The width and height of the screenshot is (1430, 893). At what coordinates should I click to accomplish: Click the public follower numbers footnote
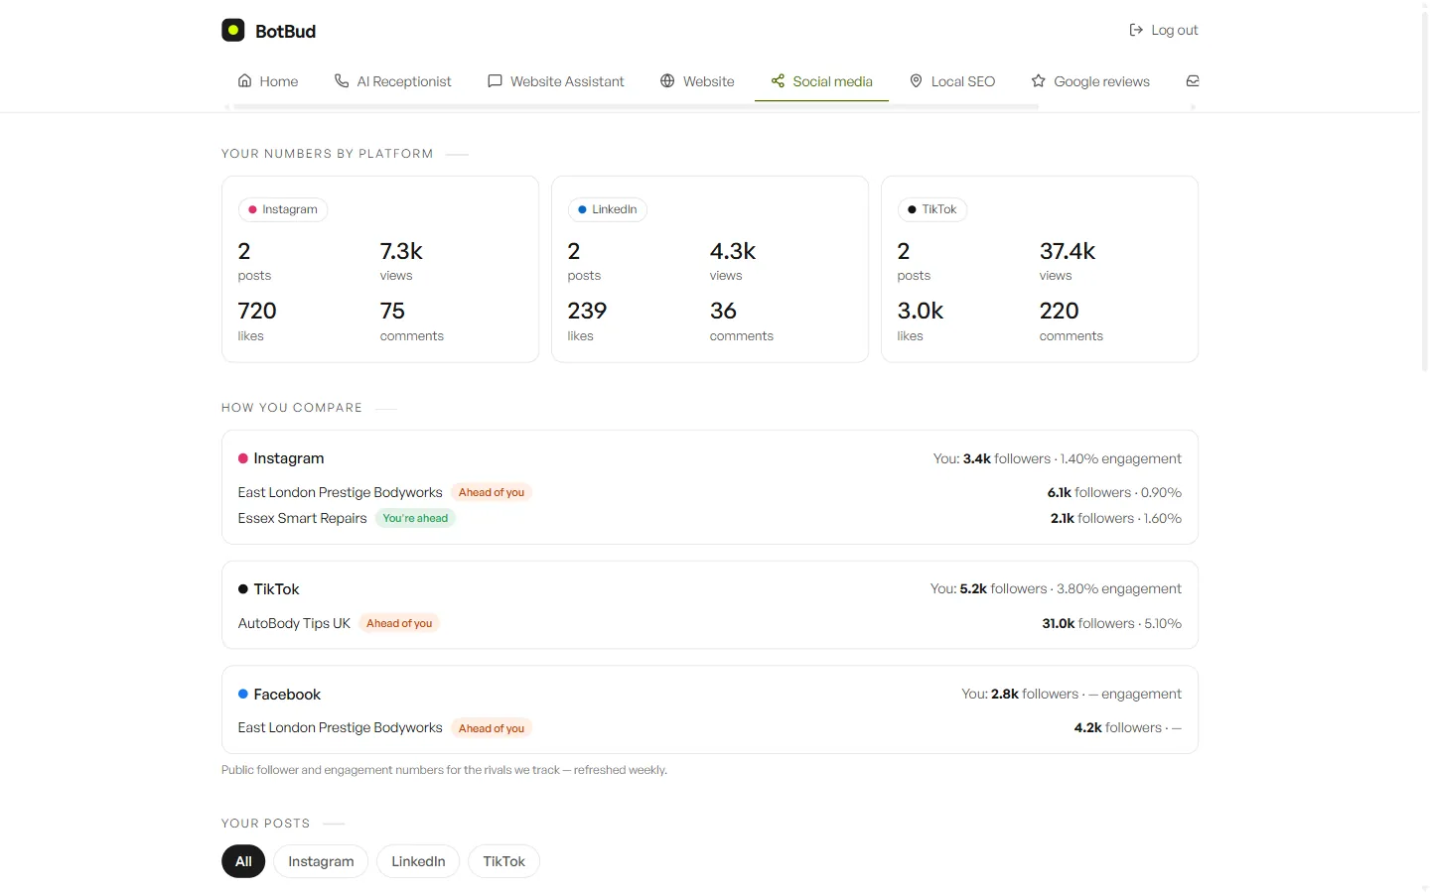point(444,770)
